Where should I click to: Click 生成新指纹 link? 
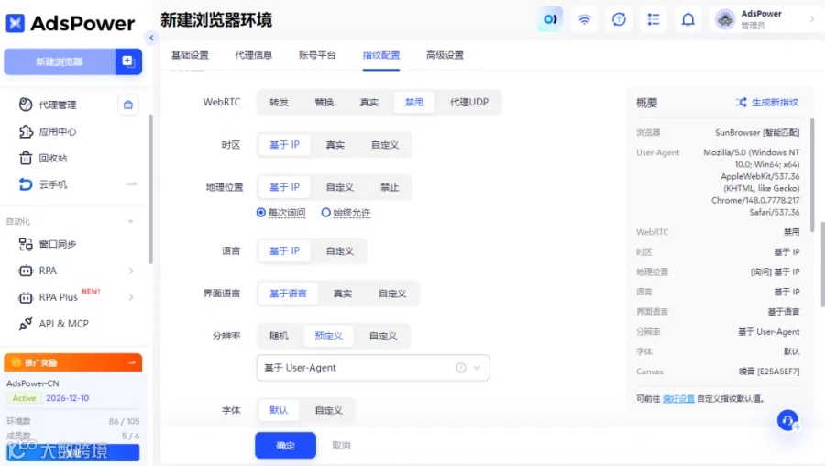tap(775, 102)
